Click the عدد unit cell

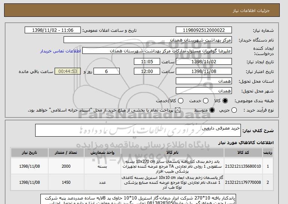102,183
